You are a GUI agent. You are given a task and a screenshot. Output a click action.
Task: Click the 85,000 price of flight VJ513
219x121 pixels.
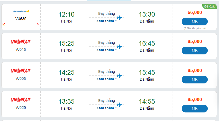pos(195,41)
